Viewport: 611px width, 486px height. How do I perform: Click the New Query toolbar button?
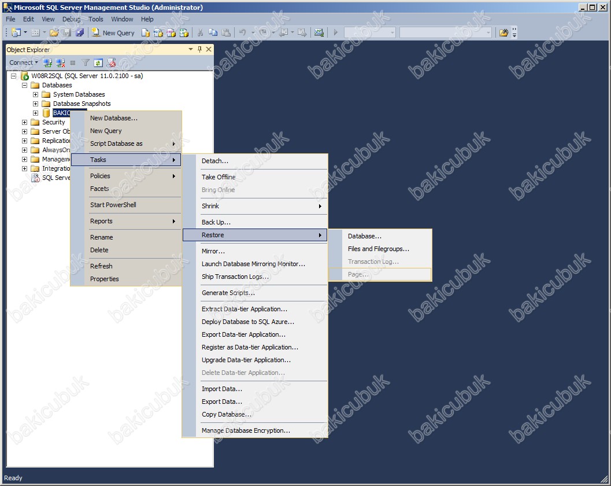click(x=113, y=33)
